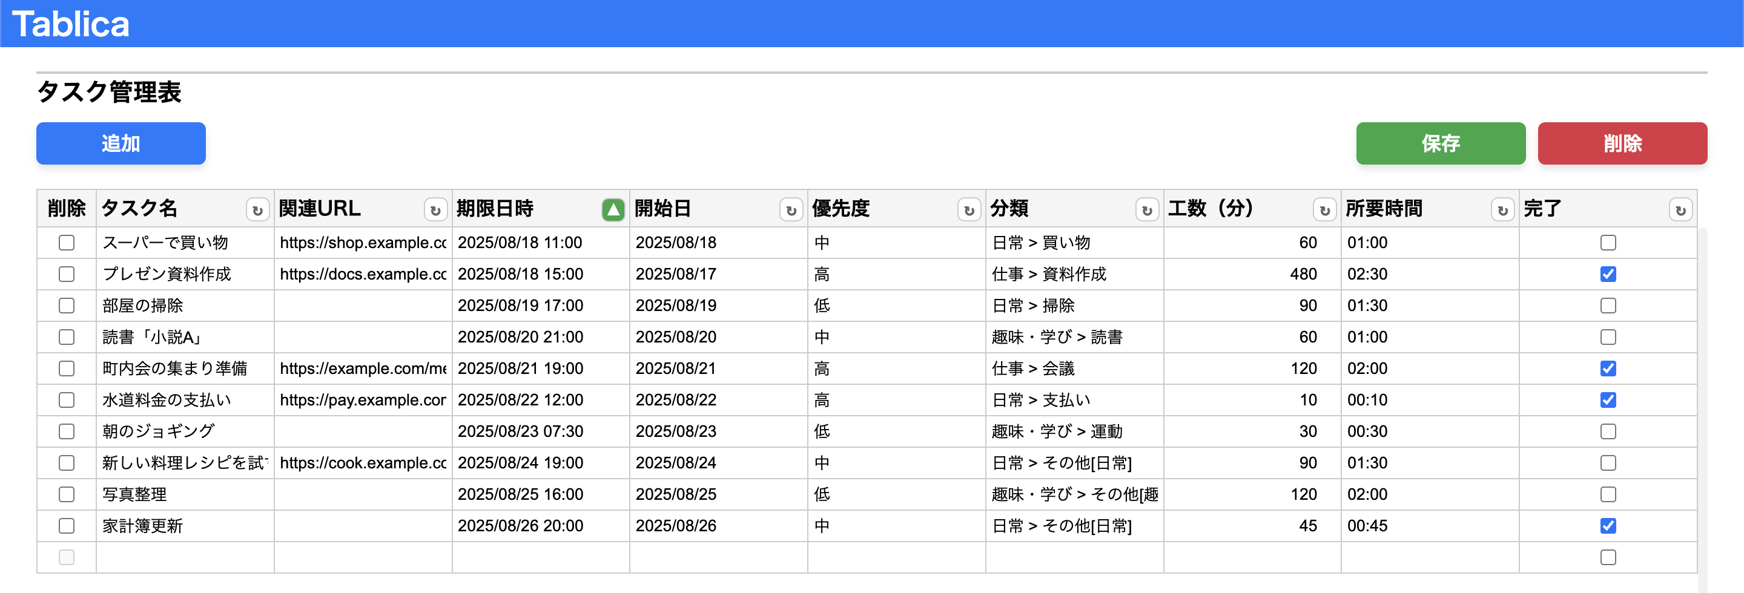Image resolution: width=1744 pixels, height=593 pixels.
Task: Check delete box for スーパーで買い物 row
Action: (67, 243)
